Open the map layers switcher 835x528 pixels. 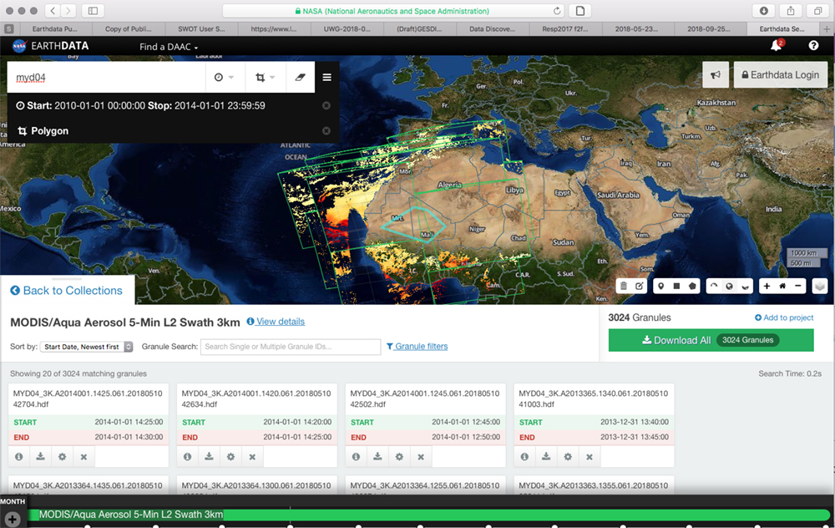[820, 286]
